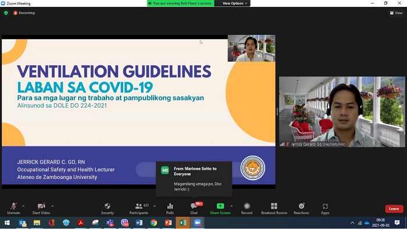Open the clock and date display
Image resolution: width=407 pixels, height=229 pixels.
(380, 223)
